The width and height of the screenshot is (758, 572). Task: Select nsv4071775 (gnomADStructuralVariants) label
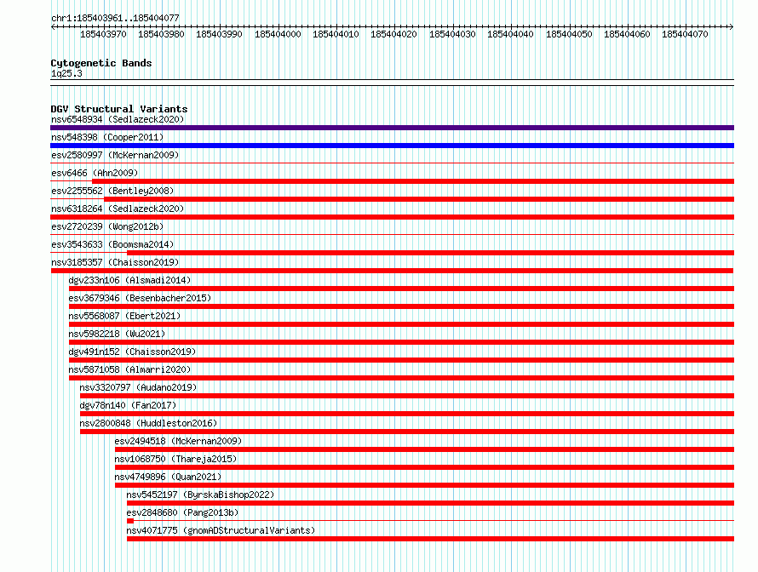tap(221, 530)
